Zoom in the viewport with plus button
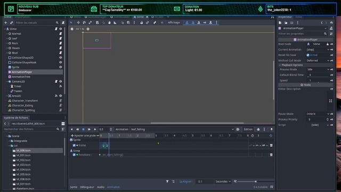The image size is (341, 192). pyautogui.click(x=88, y=29)
